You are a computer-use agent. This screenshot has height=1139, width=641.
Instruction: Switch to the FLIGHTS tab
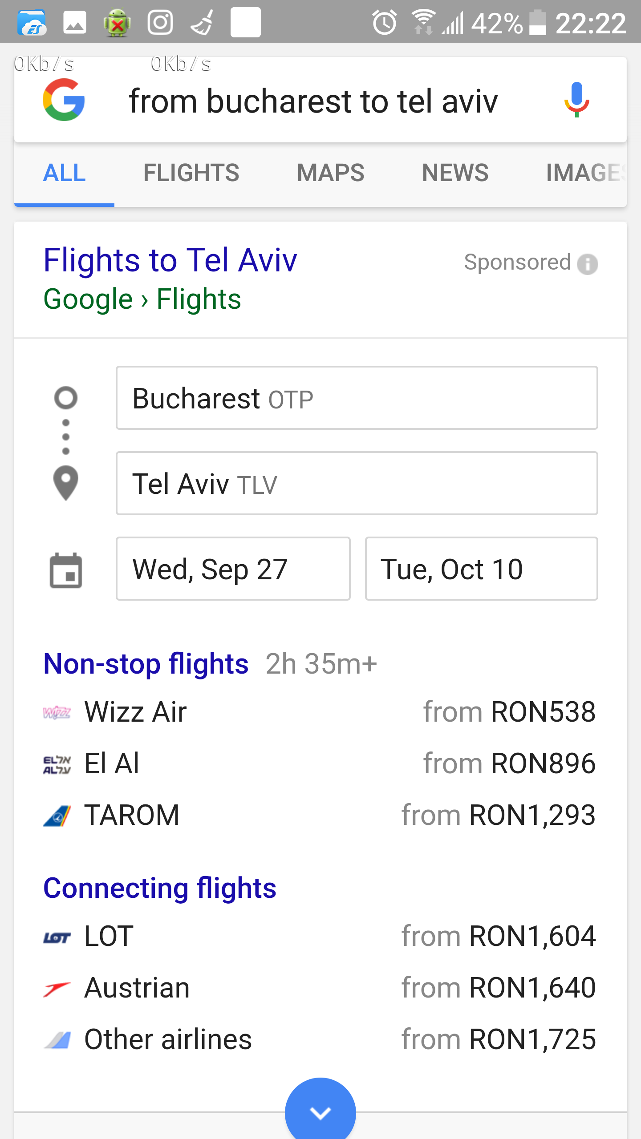point(191,173)
